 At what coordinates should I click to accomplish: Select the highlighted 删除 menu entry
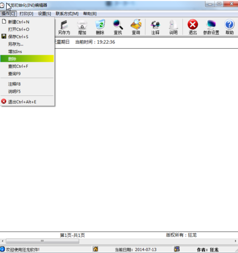point(27,58)
